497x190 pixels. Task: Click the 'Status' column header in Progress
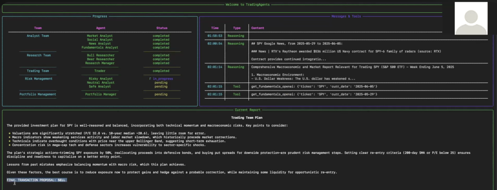pos(161,28)
